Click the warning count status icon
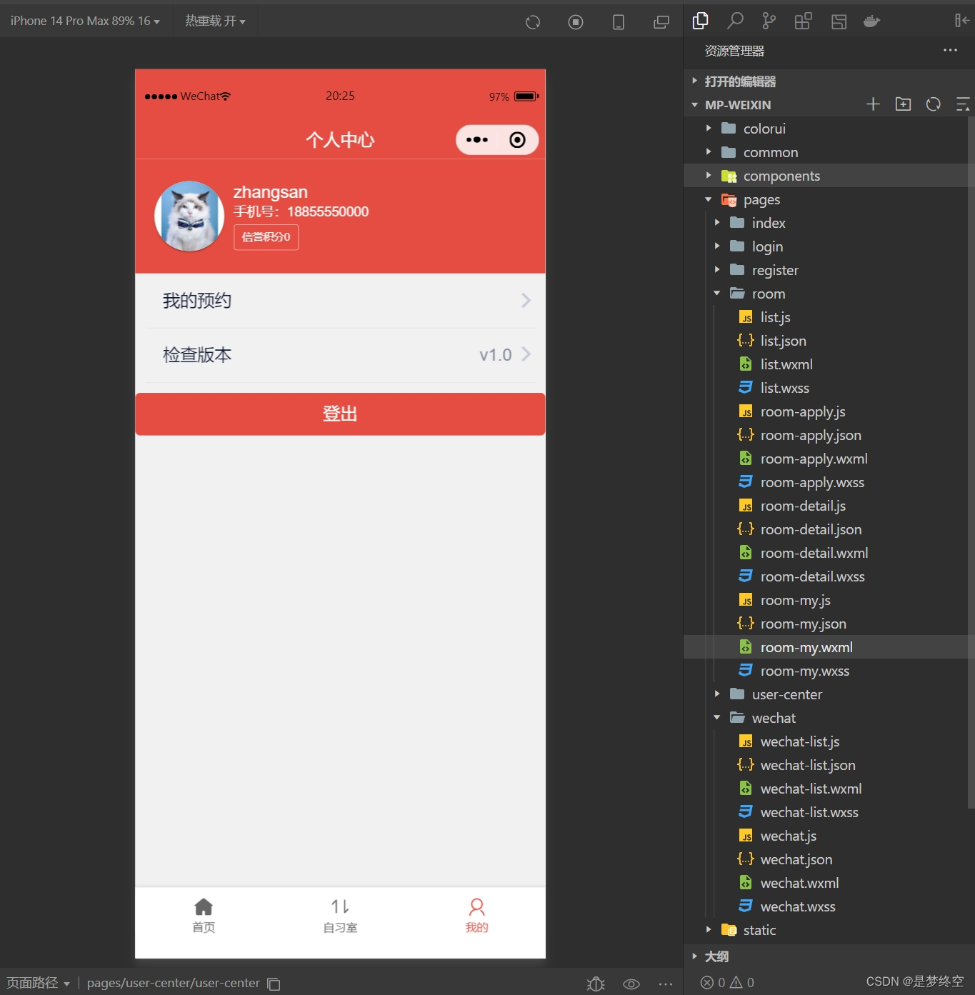 (736, 982)
